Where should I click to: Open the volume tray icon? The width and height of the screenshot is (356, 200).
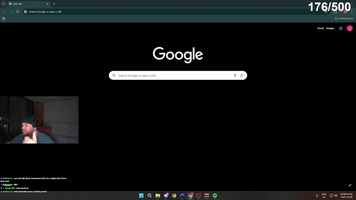[335, 196]
